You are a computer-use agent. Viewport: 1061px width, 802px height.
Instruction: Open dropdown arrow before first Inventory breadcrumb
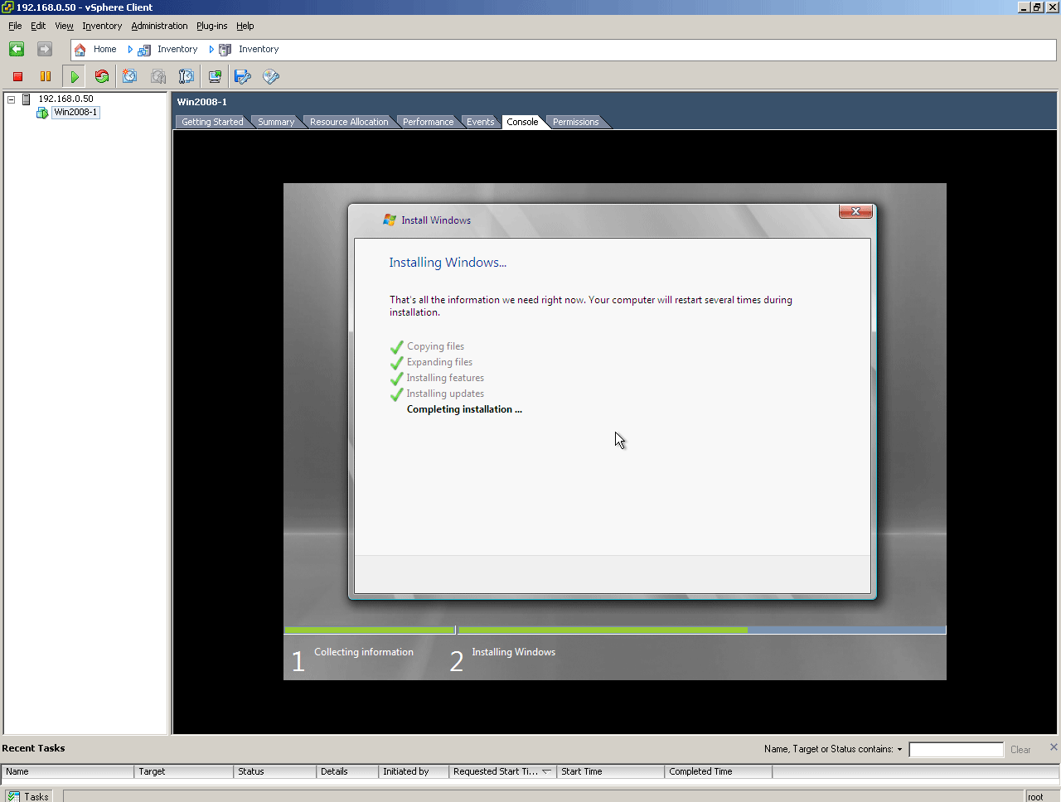click(x=130, y=50)
